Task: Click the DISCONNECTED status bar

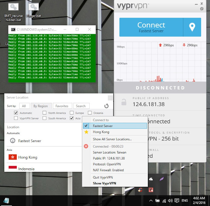Action: (160, 88)
